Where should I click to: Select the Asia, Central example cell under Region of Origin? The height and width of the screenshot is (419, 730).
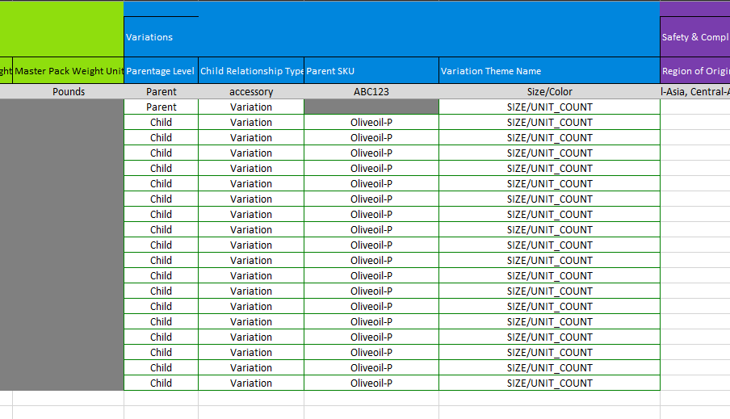695,92
